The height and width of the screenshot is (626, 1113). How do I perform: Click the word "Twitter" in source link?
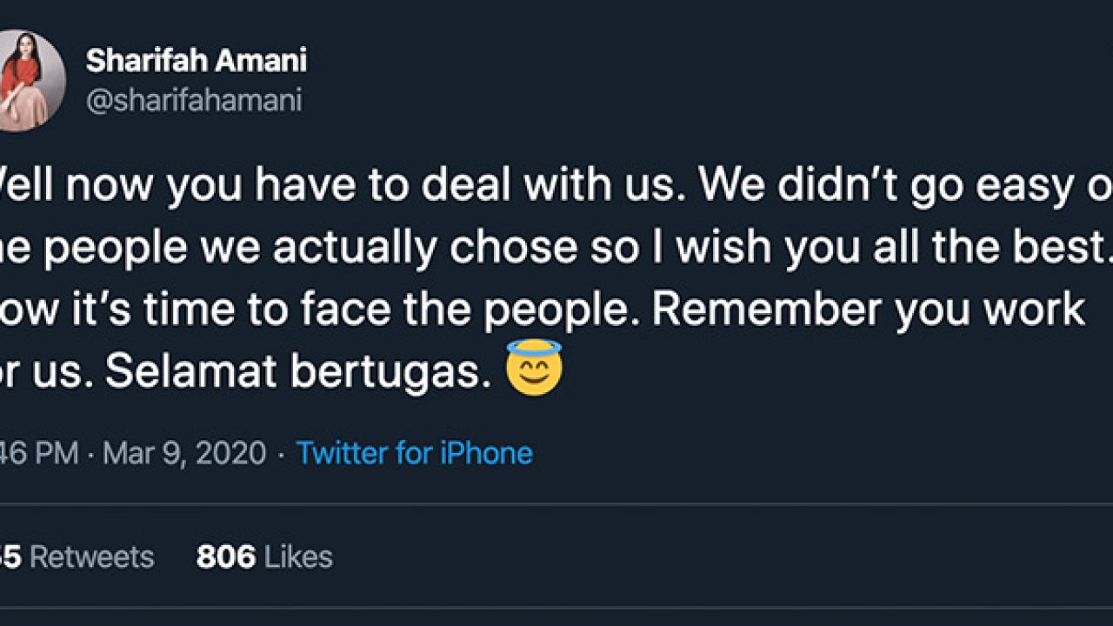point(342,453)
